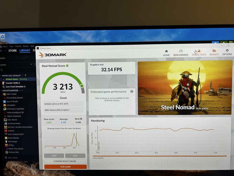Click the AdventureQuest 3D game icon
234x176 pixels.
pos(5,113)
